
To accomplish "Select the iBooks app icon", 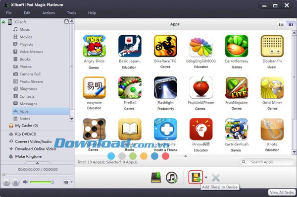I will [x=130, y=129].
